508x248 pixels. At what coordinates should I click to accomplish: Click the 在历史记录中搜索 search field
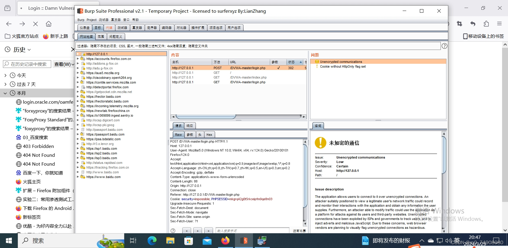[x=27, y=64]
